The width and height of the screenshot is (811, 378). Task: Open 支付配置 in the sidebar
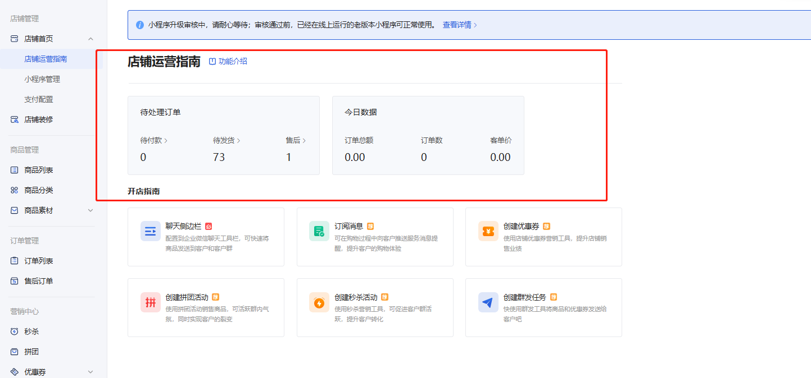coord(39,99)
